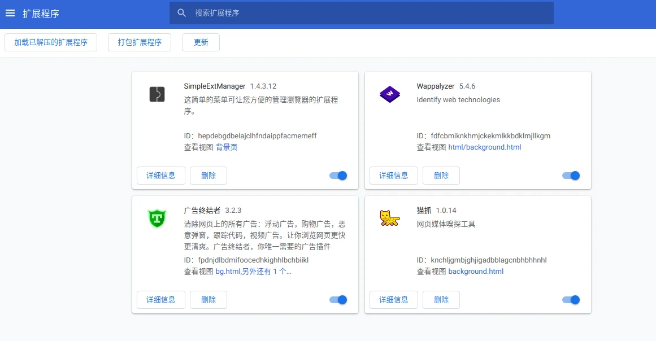Open 详细信息 for 广告终结者

(161, 300)
